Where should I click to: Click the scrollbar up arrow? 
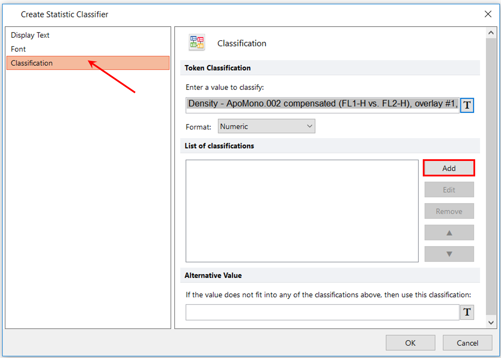click(491, 33)
